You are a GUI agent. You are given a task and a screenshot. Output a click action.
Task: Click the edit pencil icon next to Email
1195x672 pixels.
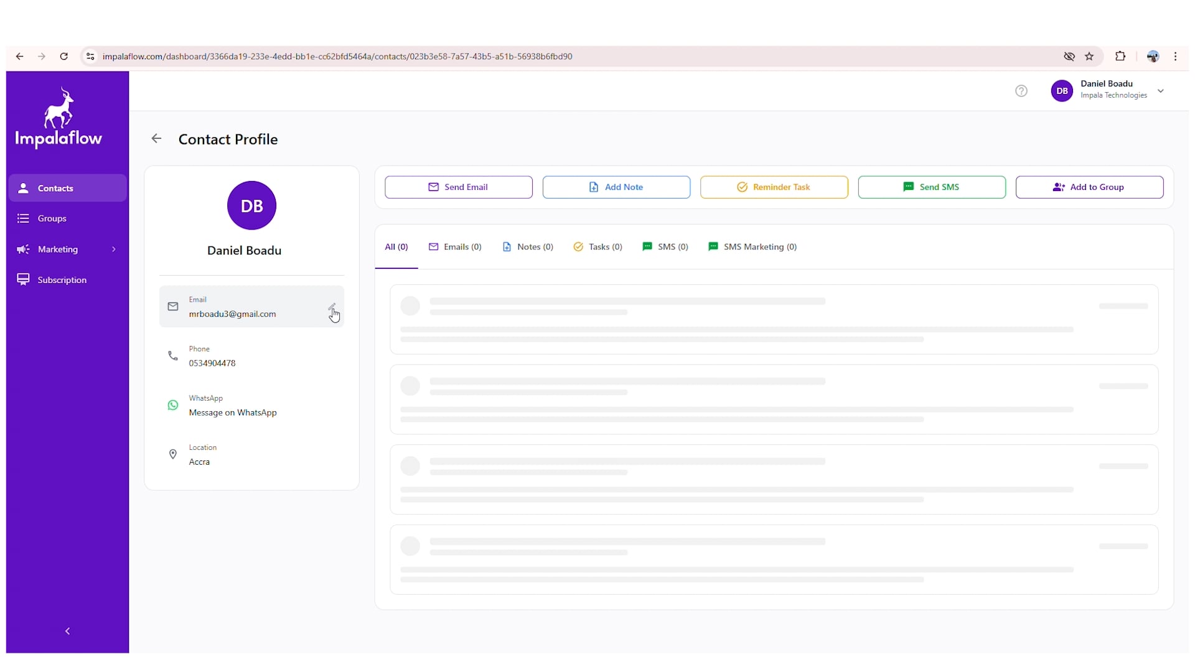332,307
